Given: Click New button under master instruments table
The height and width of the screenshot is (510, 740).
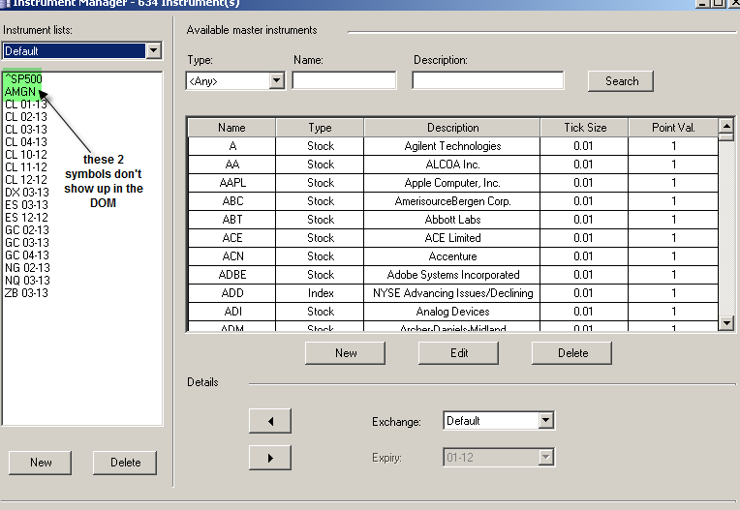Looking at the screenshot, I should (x=346, y=353).
